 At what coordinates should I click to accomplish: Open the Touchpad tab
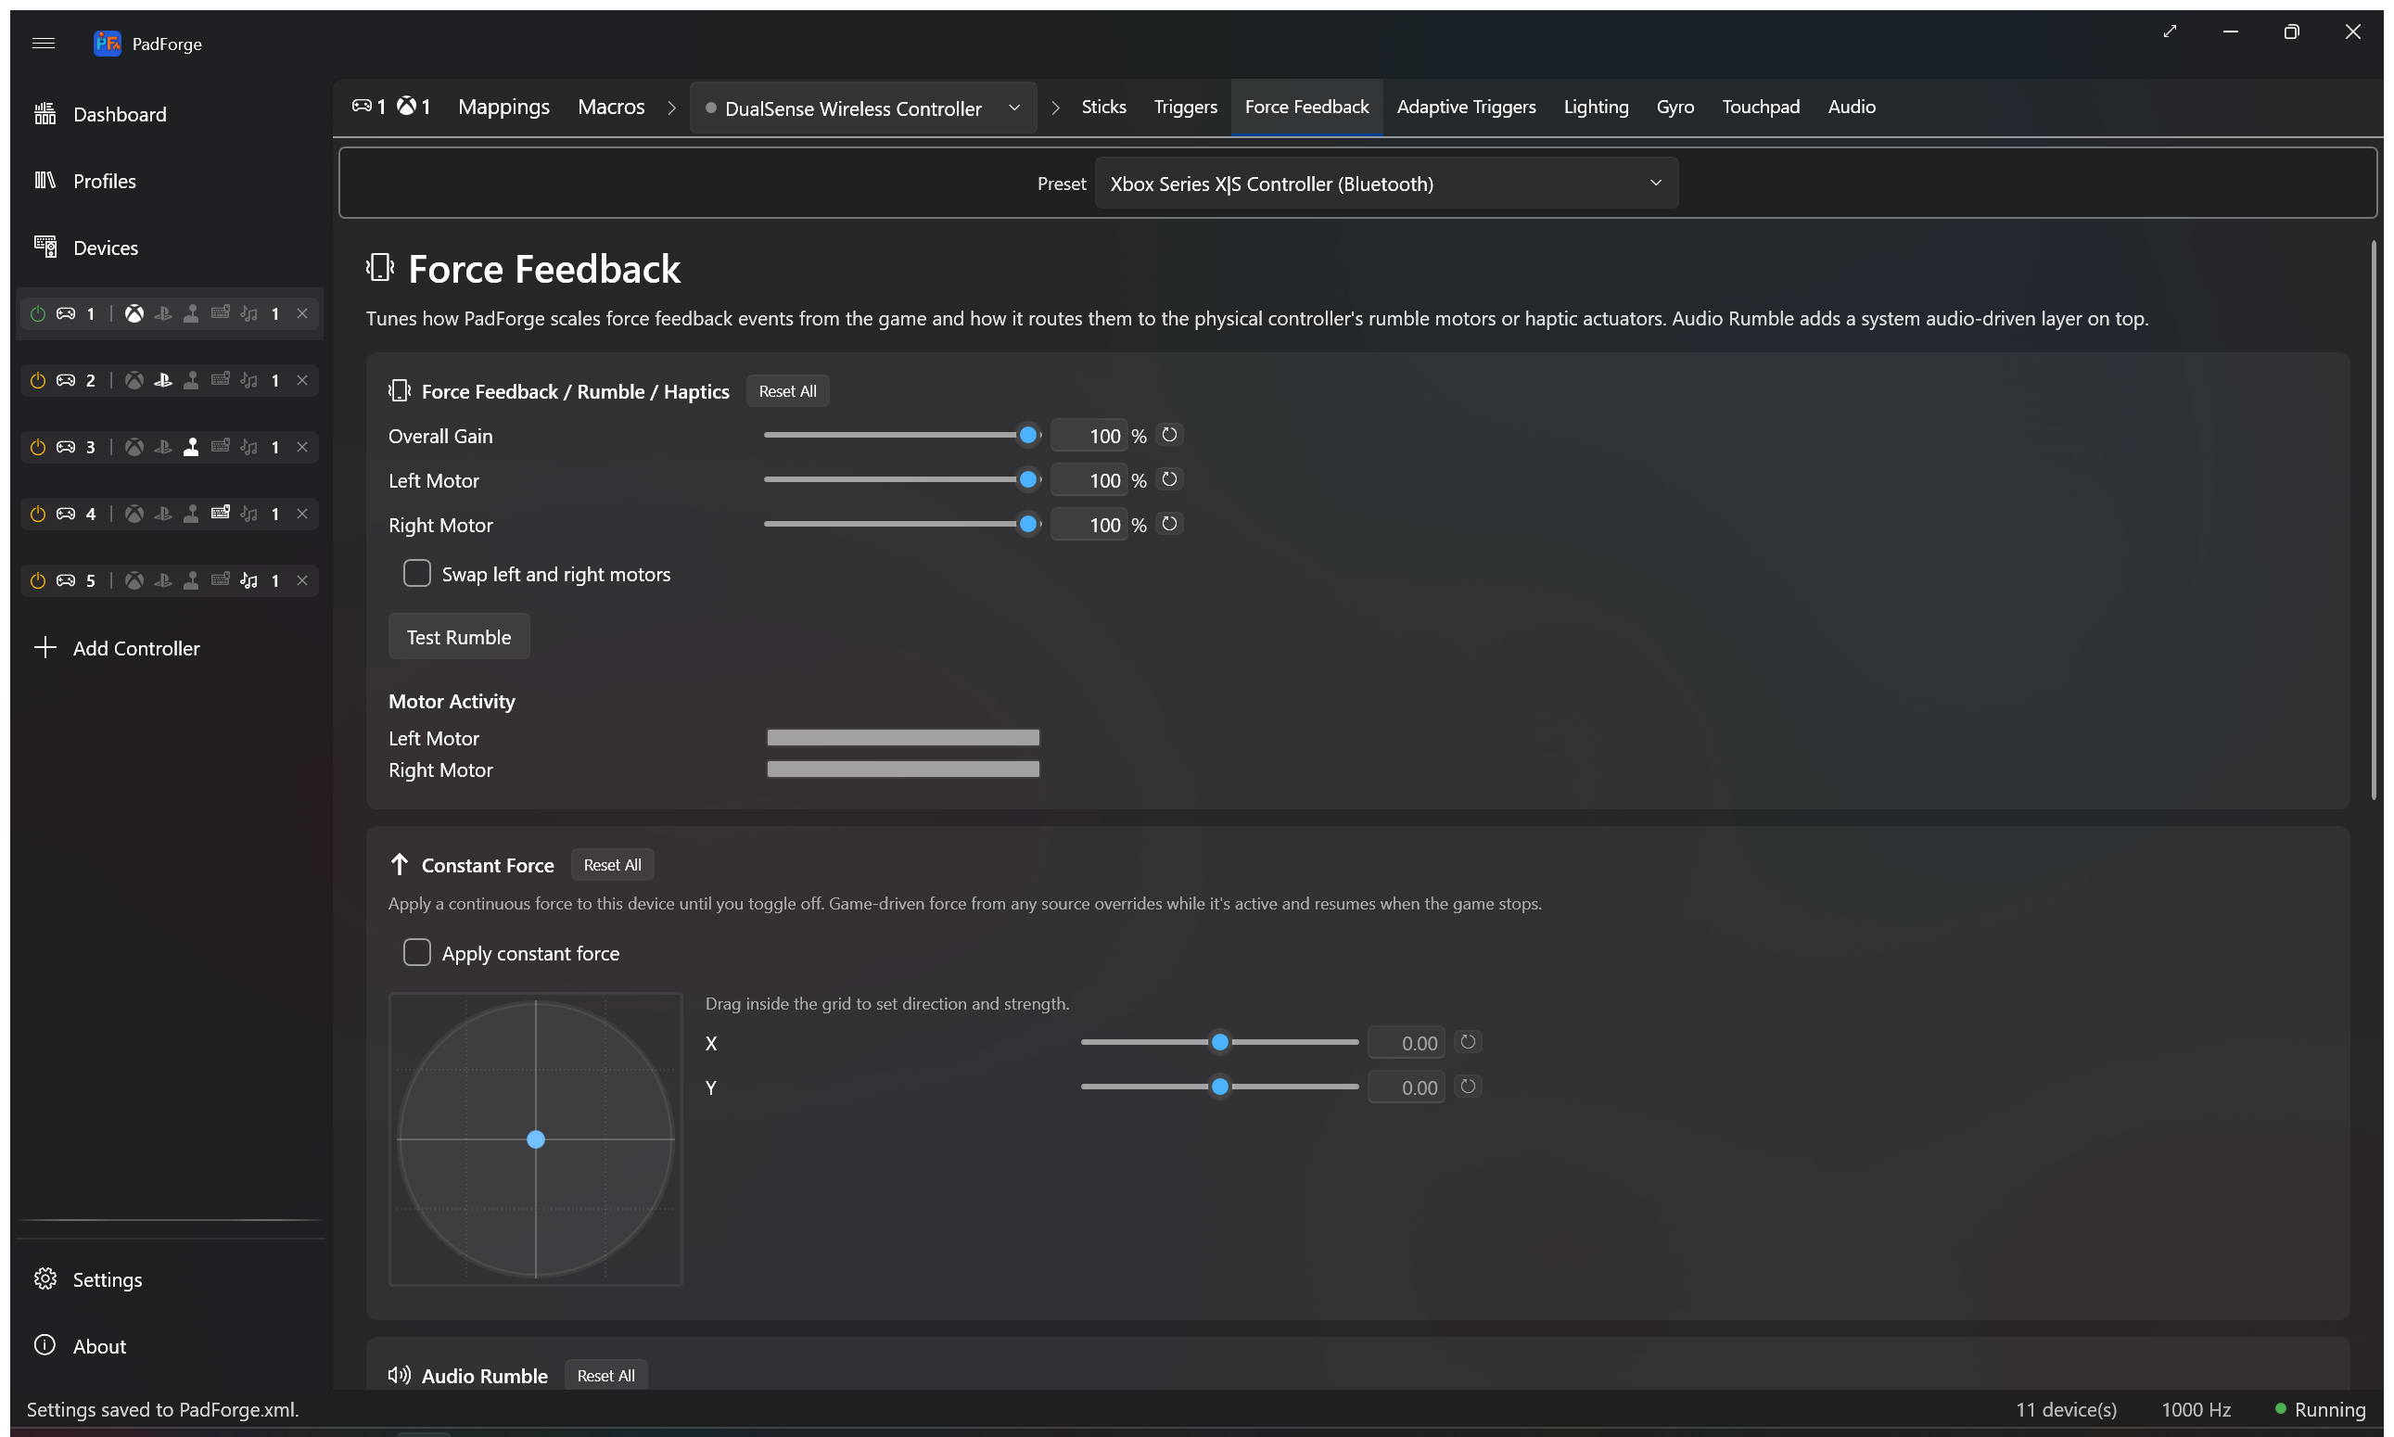point(1761,107)
